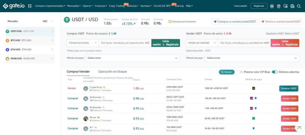Disable the Órdenes abiertas toggle
Image resolution: width=305 pixels, height=135 pixels.
(x=275, y=72)
